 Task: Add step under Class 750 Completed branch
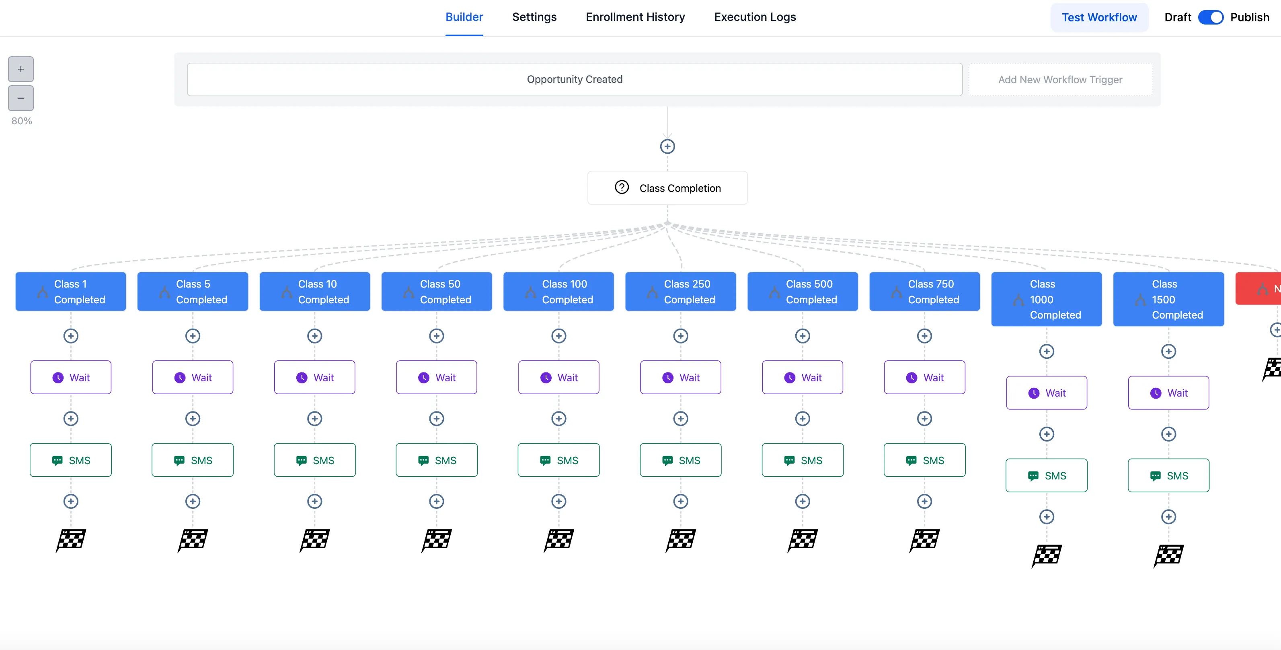click(x=924, y=336)
